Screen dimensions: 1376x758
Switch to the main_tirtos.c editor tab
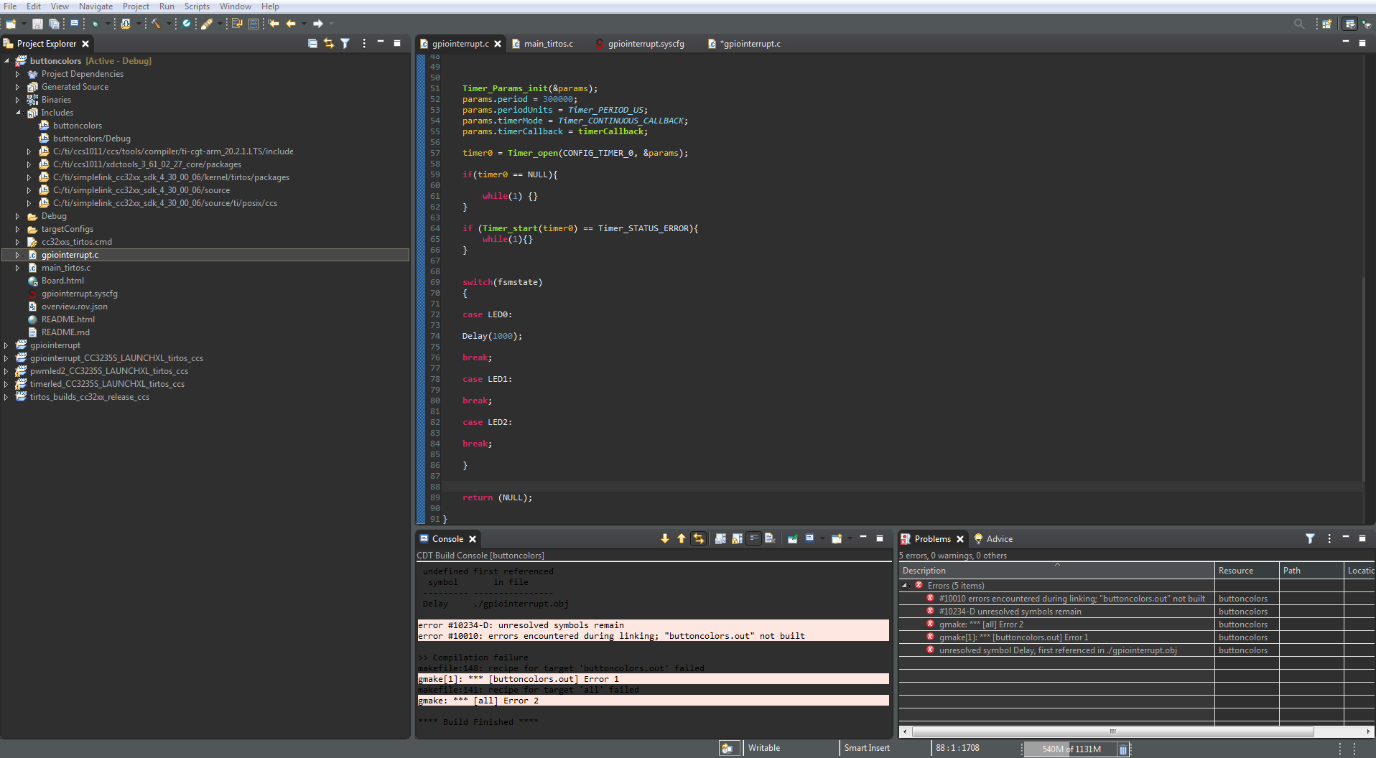pos(548,44)
